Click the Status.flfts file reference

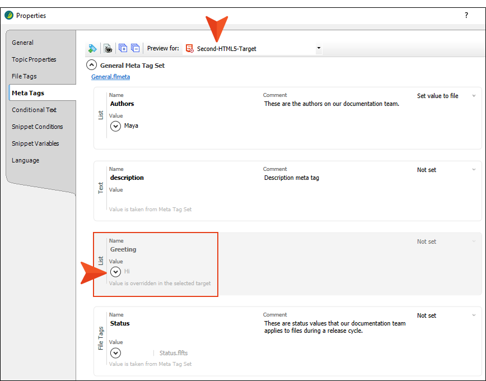click(x=173, y=353)
